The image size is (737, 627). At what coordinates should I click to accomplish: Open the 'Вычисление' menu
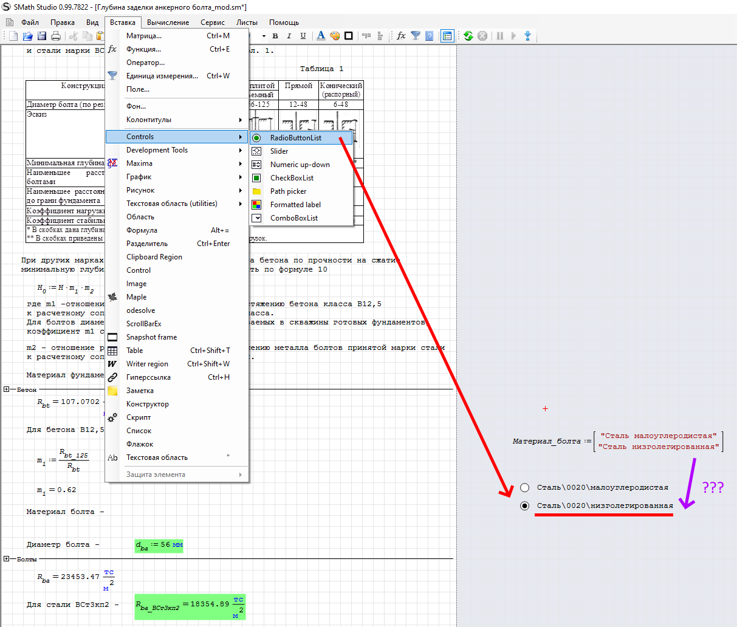click(x=168, y=22)
